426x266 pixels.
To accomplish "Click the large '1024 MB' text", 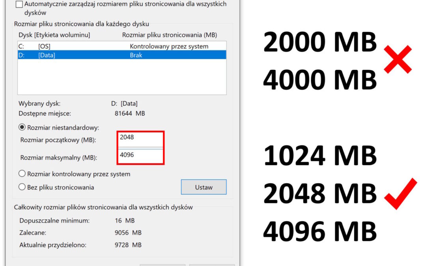I will pyautogui.click(x=319, y=155).
